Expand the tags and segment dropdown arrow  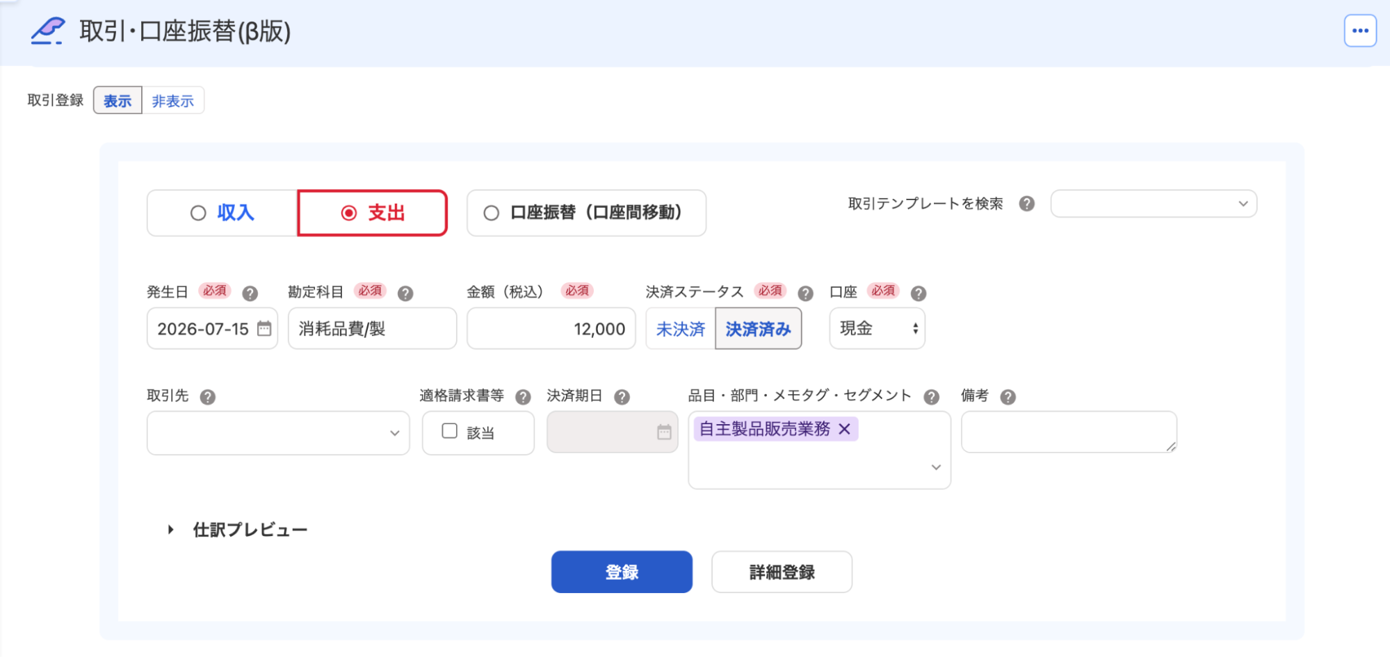point(936,467)
